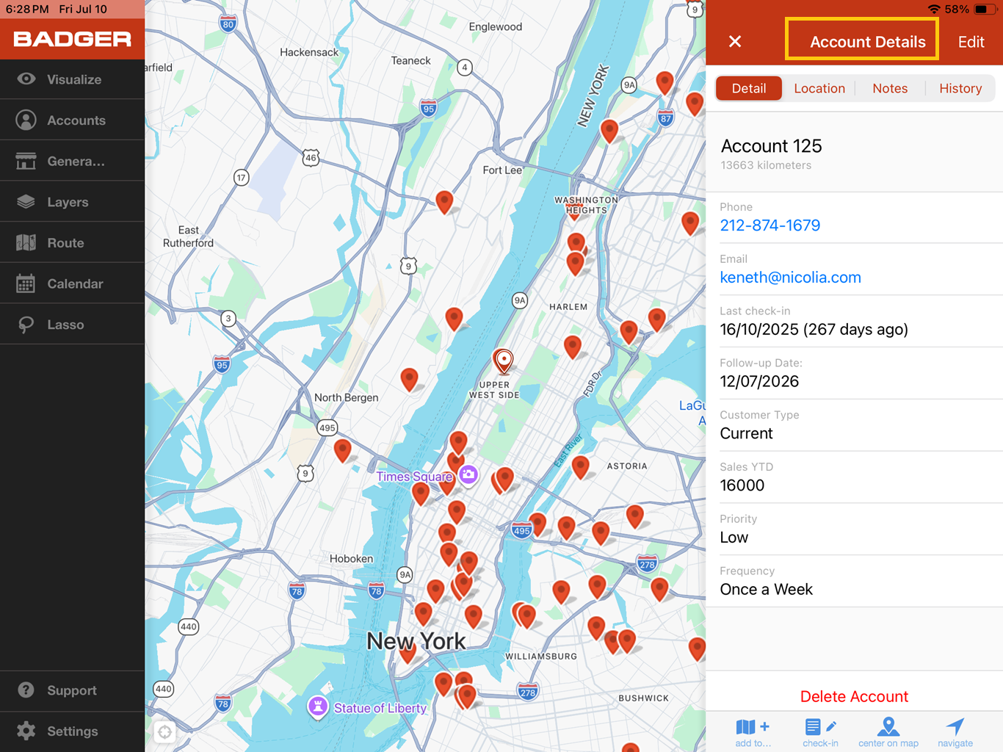1003x752 pixels.
Task: Select the map pin near Fort Lee
Action: point(444,202)
